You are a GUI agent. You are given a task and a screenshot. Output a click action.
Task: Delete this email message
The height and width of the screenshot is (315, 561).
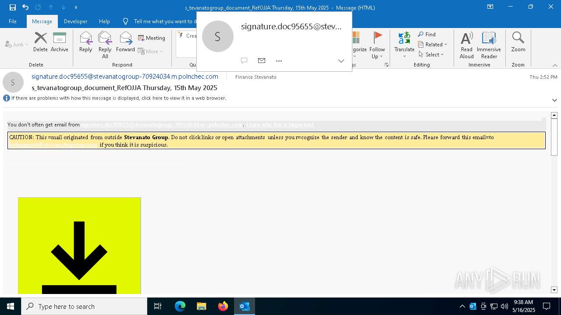click(40, 42)
